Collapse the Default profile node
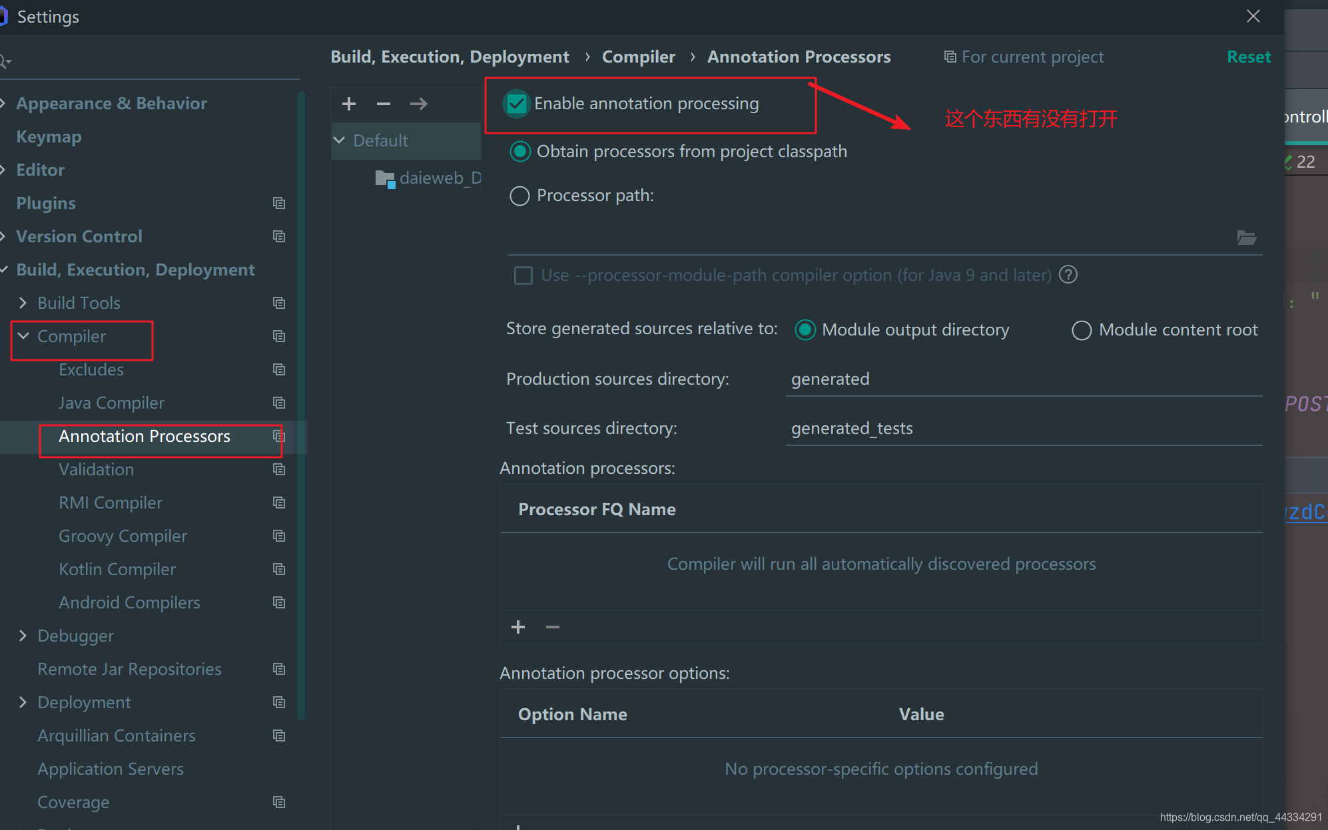This screenshot has width=1328, height=830. 339,140
